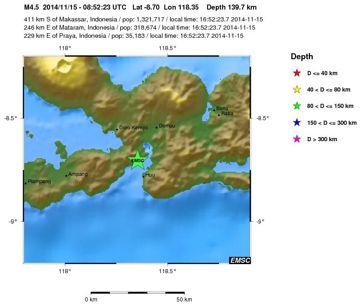Click the red star depth legend icon
The height and width of the screenshot is (306, 361).
coord(297,73)
